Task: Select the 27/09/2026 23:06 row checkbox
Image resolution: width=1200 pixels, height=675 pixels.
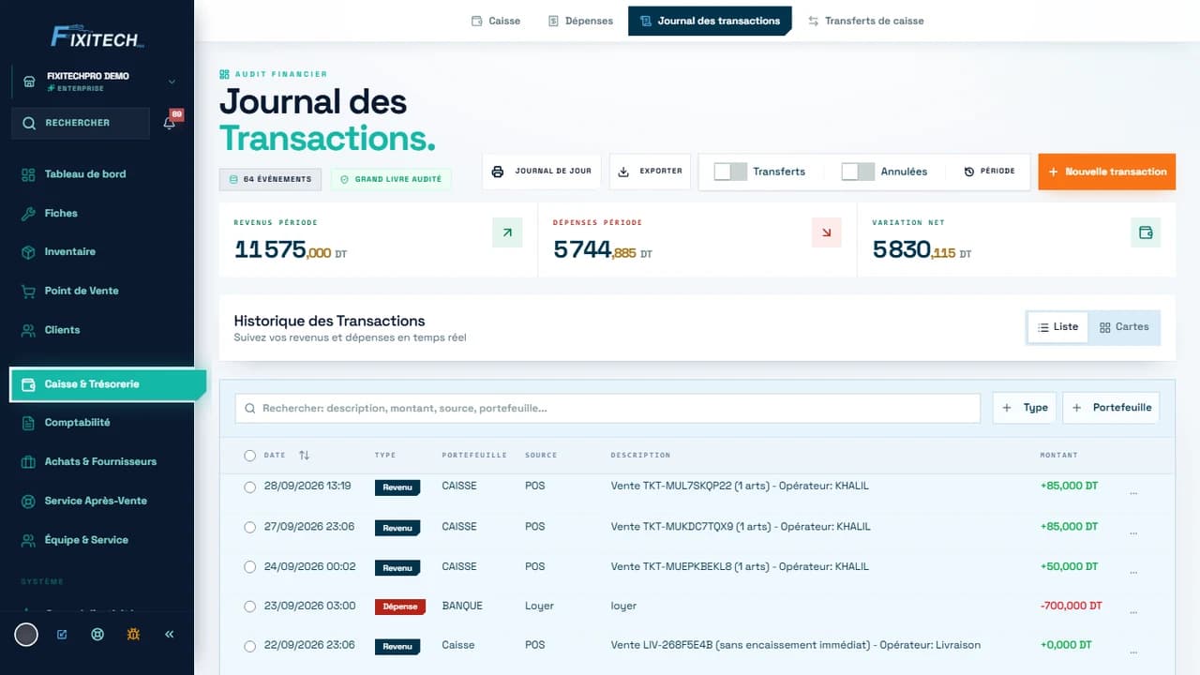Action: pyautogui.click(x=249, y=528)
